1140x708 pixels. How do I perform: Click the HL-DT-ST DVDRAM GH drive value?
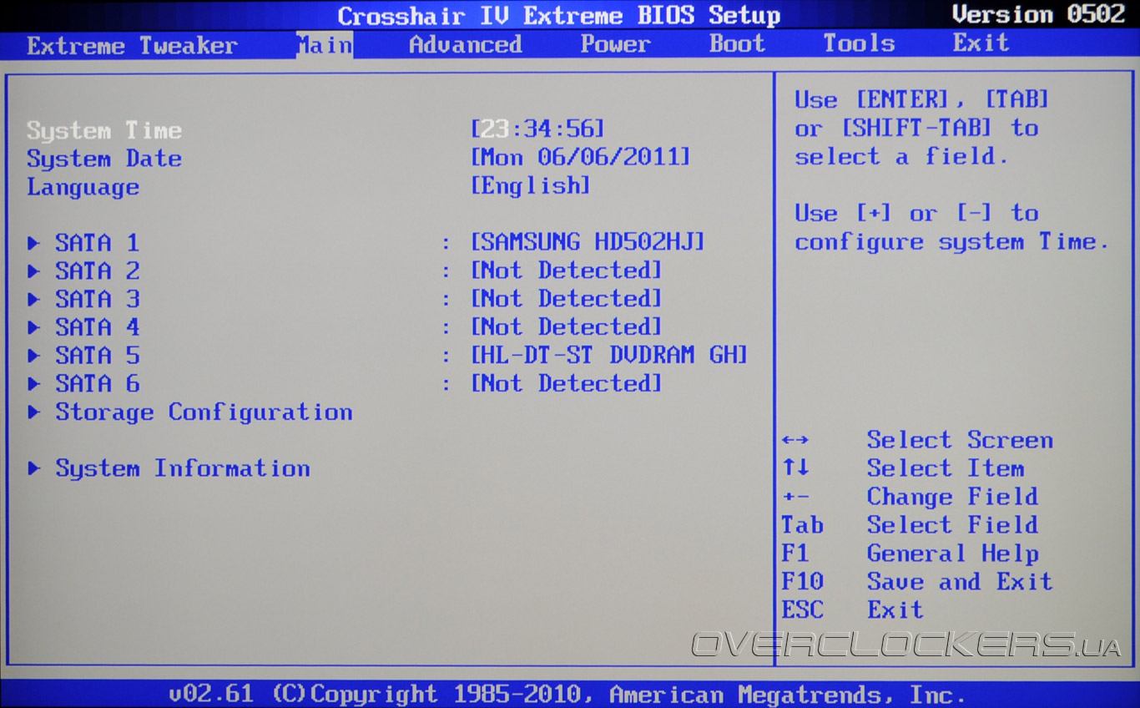tap(609, 356)
